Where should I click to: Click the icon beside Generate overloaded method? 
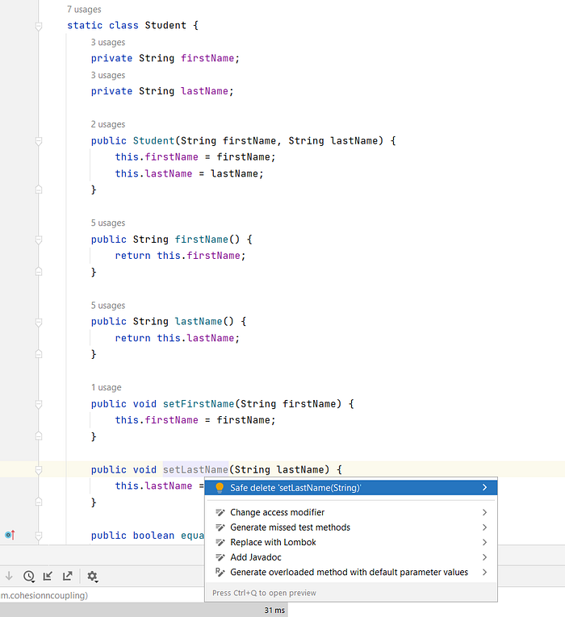pos(220,572)
